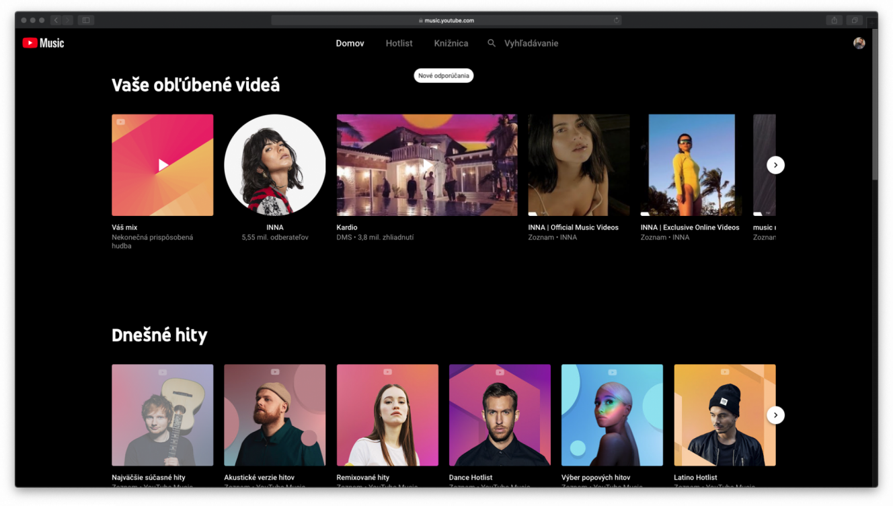Click the Dance Hotlist title text
The height and width of the screenshot is (506, 893).
click(471, 478)
